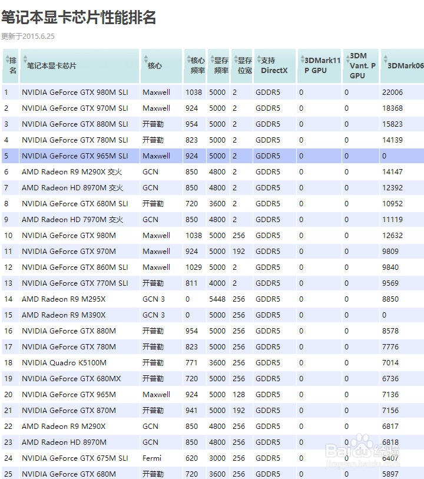This screenshot has height=479, width=424.
Task: Click the 支持 DirectX header text
Action: (x=274, y=65)
